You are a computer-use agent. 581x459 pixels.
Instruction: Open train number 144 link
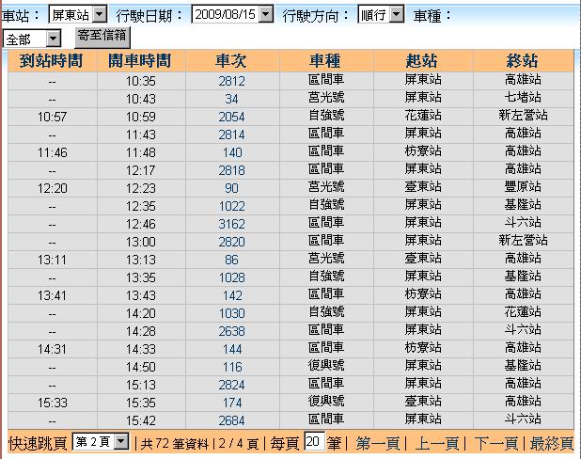(x=232, y=349)
